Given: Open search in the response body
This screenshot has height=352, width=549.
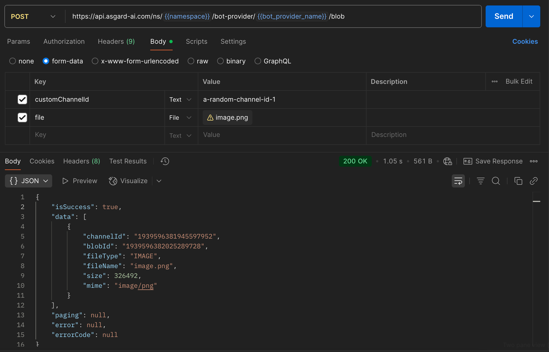Looking at the screenshot, I should click(x=496, y=181).
